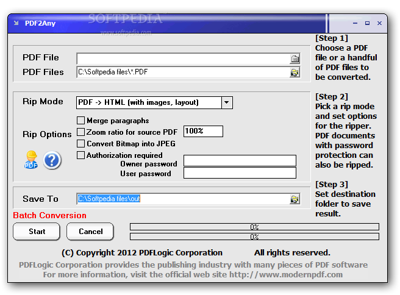Focus the Owner password field
Viewport: 400px width, 295px height.
pos(240,161)
